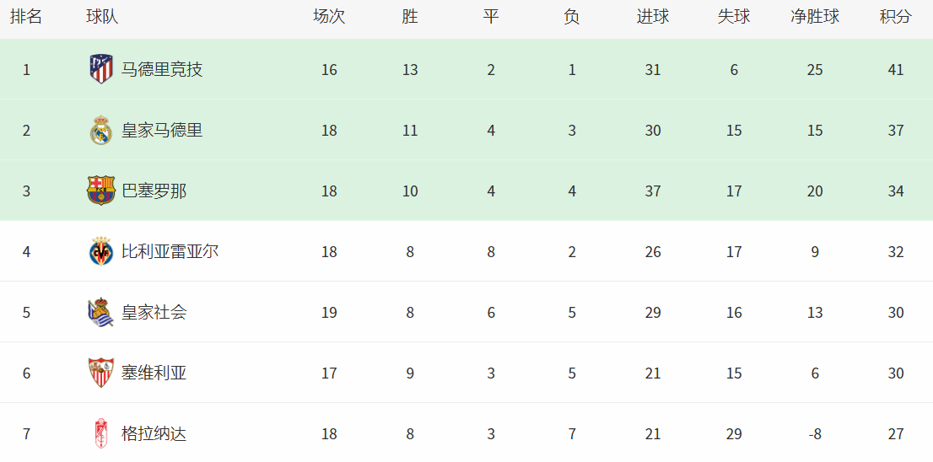Click the Granada club crest
933x462 pixels.
pos(101,434)
